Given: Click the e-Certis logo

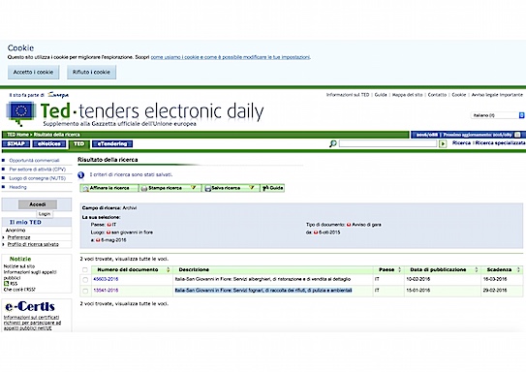Looking at the screenshot, I should pos(30,306).
